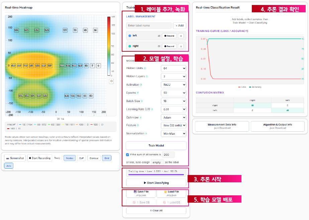Click the help icon beside Hidden Units
Image resolution: width=309 pixels, height=220 pixels.
145,68
